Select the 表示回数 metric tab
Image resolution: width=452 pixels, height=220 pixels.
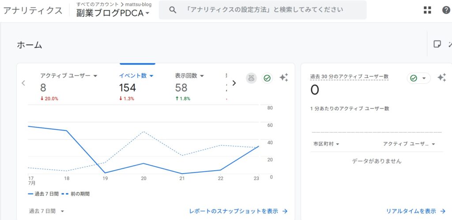[189, 76]
